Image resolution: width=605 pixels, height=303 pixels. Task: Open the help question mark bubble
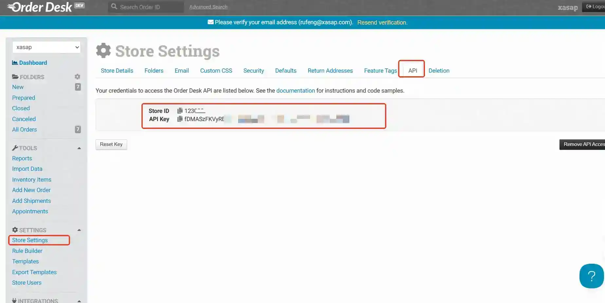click(591, 276)
